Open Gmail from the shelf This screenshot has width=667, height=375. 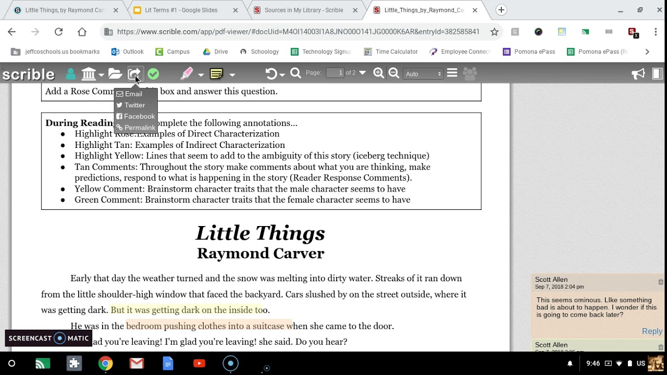coord(137,364)
